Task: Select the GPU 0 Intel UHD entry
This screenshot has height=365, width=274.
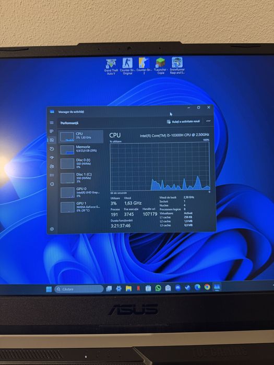Action: 81,192
